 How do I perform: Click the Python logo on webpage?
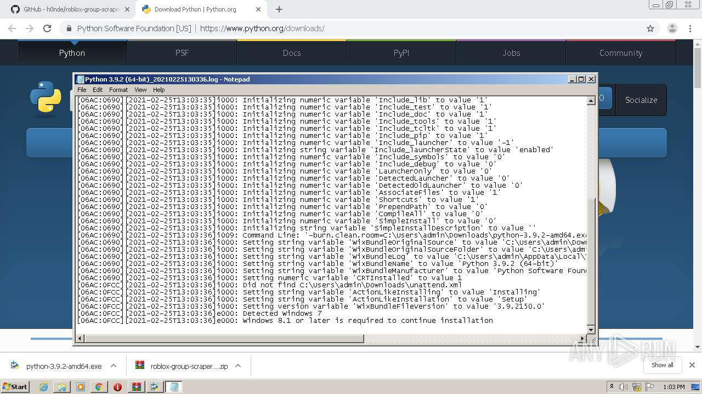(x=46, y=97)
